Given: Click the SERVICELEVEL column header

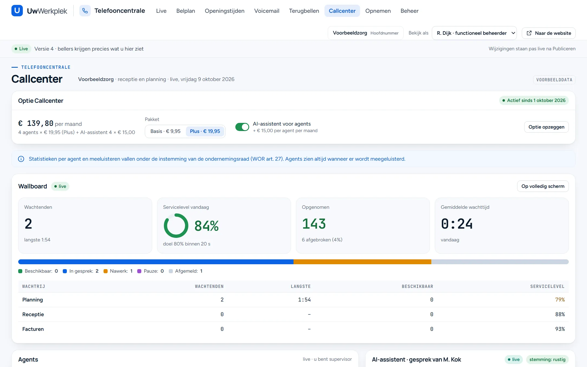Looking at the screenshot, I should (x=547, y=287).
